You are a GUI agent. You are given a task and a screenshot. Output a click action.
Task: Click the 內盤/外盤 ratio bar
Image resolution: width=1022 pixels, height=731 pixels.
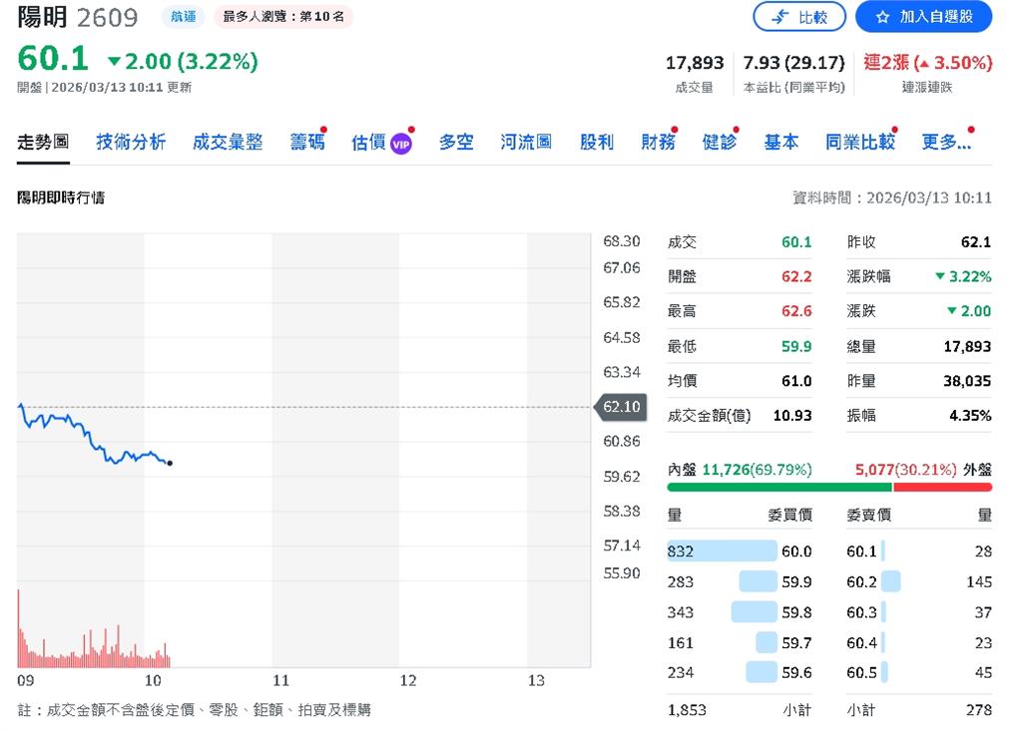coord(829,487)
